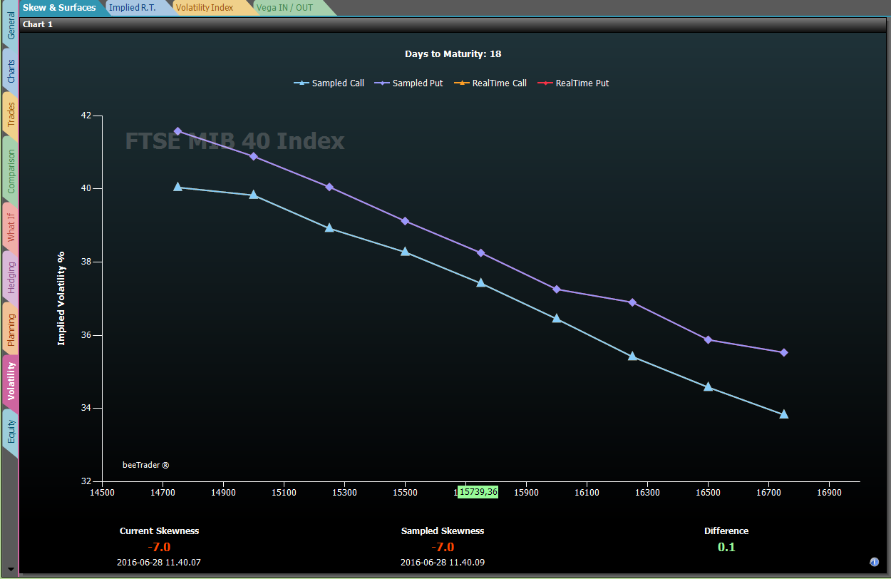Open the Equity side tab
891x579 pixels.
click(10, 431)
